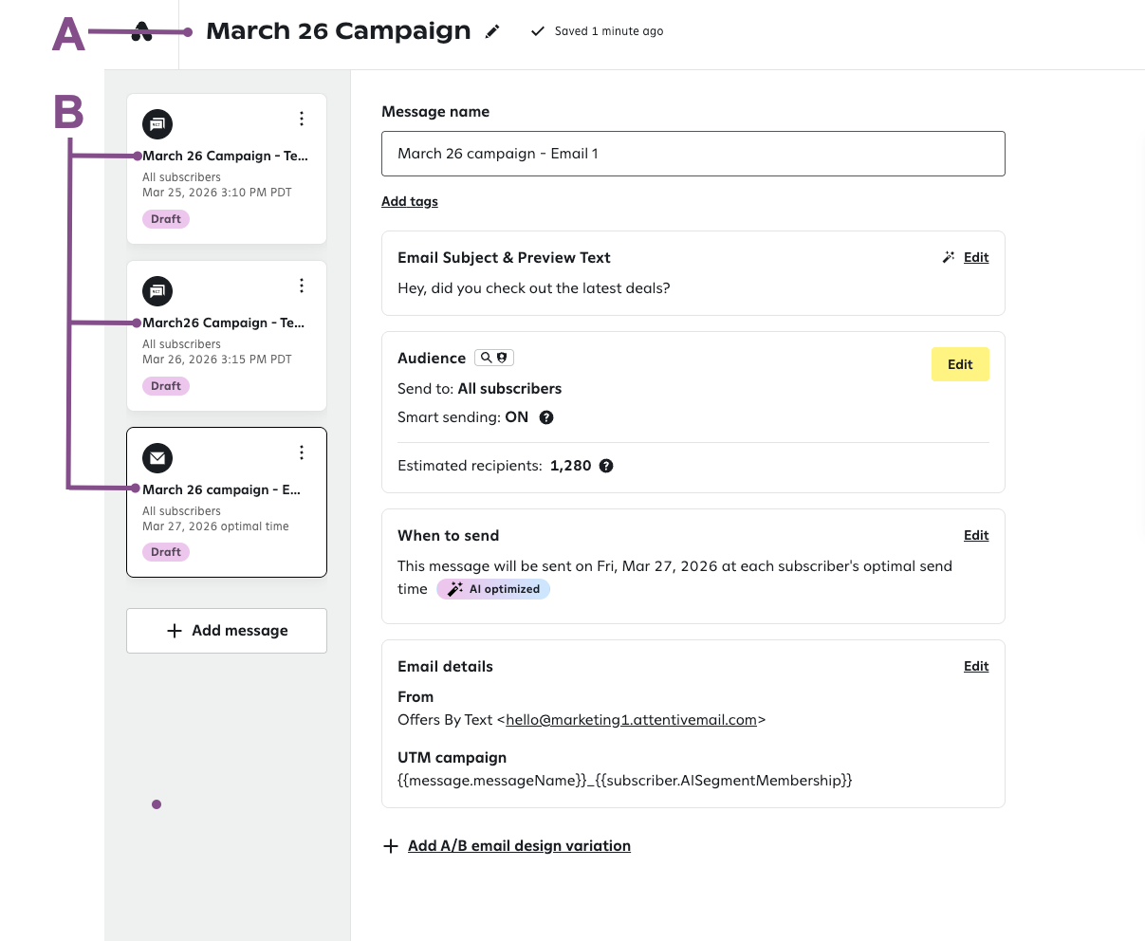The width and height of the screenshot is (1145, 941).
Task: Click the Attentive logo icon in header
Action: click(x=141, y=33)
